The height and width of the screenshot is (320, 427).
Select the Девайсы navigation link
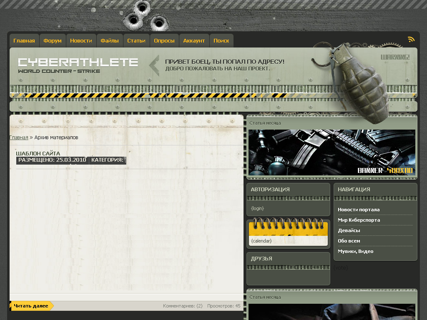coord(349,230)
